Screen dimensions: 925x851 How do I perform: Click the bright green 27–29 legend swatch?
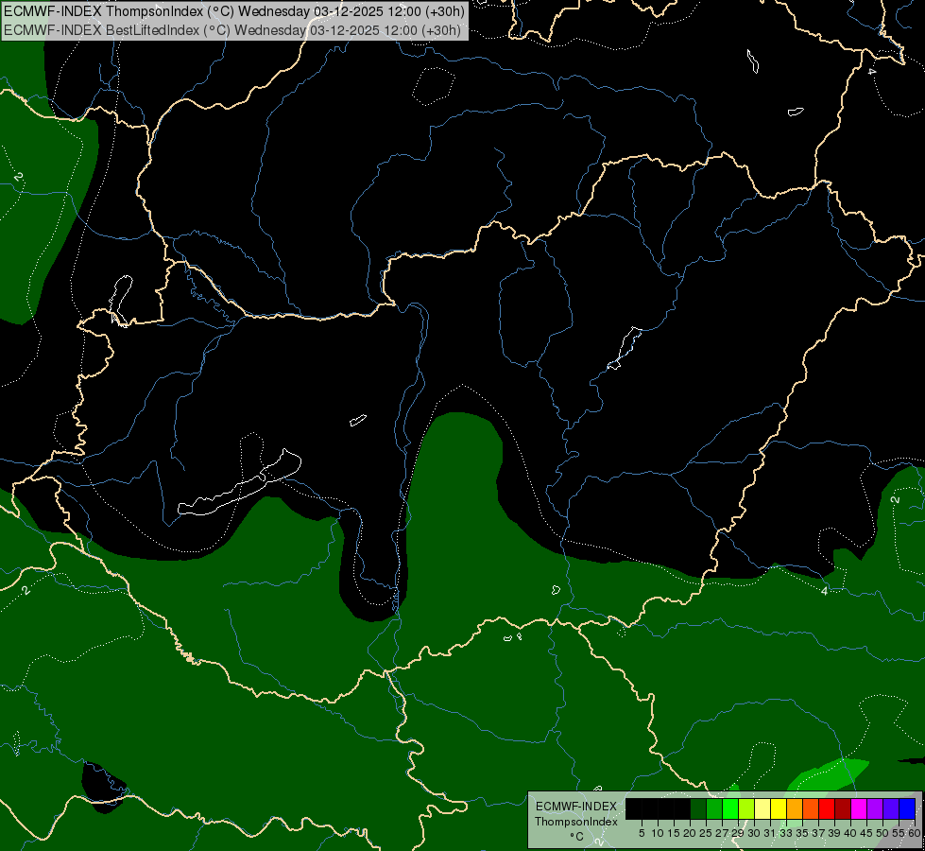pos(730,808)
